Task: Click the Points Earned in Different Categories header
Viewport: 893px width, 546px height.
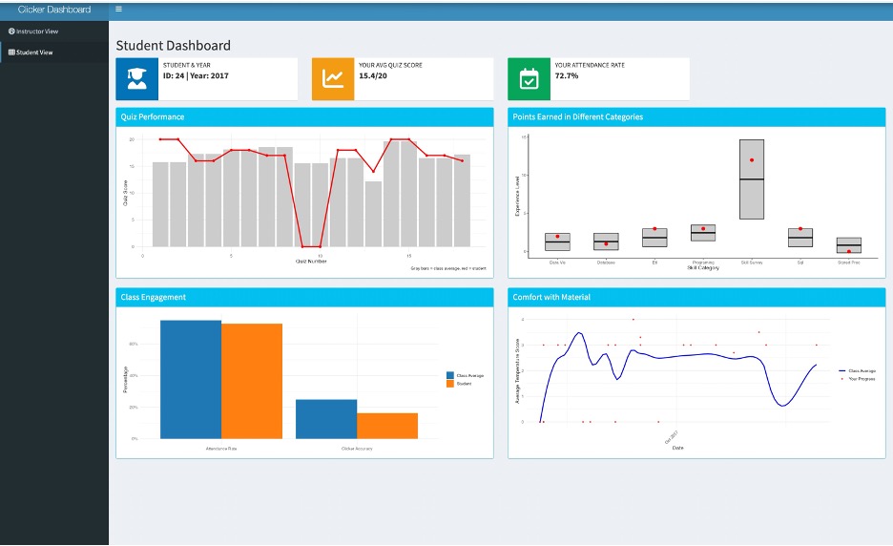Action: (x=696, y=116)
